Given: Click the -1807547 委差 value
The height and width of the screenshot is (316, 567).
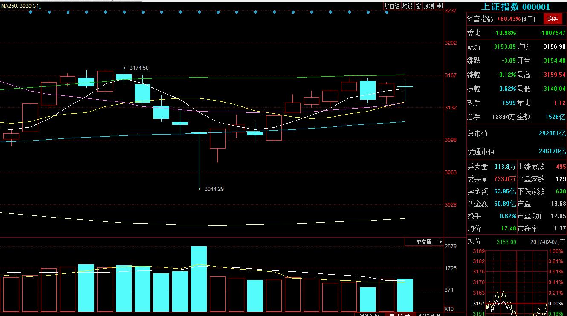Looking at the screenshot, I should pyautogui.click(x=553, y=33).
